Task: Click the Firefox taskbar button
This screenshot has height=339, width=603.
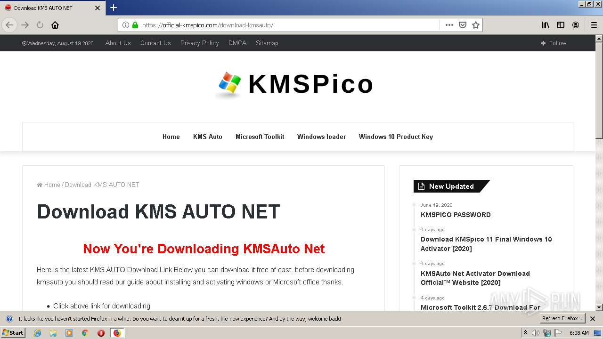Action: 117,333
